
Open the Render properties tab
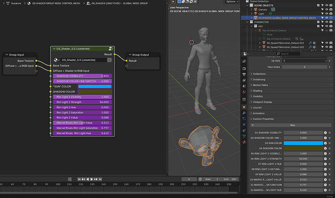coord(244,68)
